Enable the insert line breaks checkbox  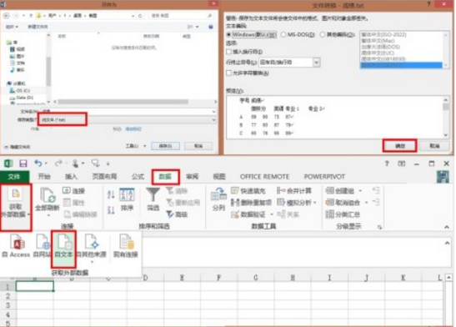click(229, 52)
